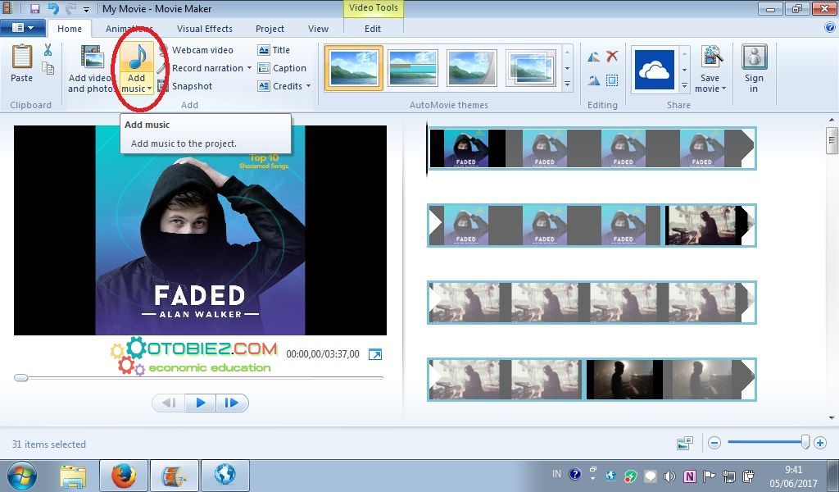Click the zoom time scale slider handle

805,442
